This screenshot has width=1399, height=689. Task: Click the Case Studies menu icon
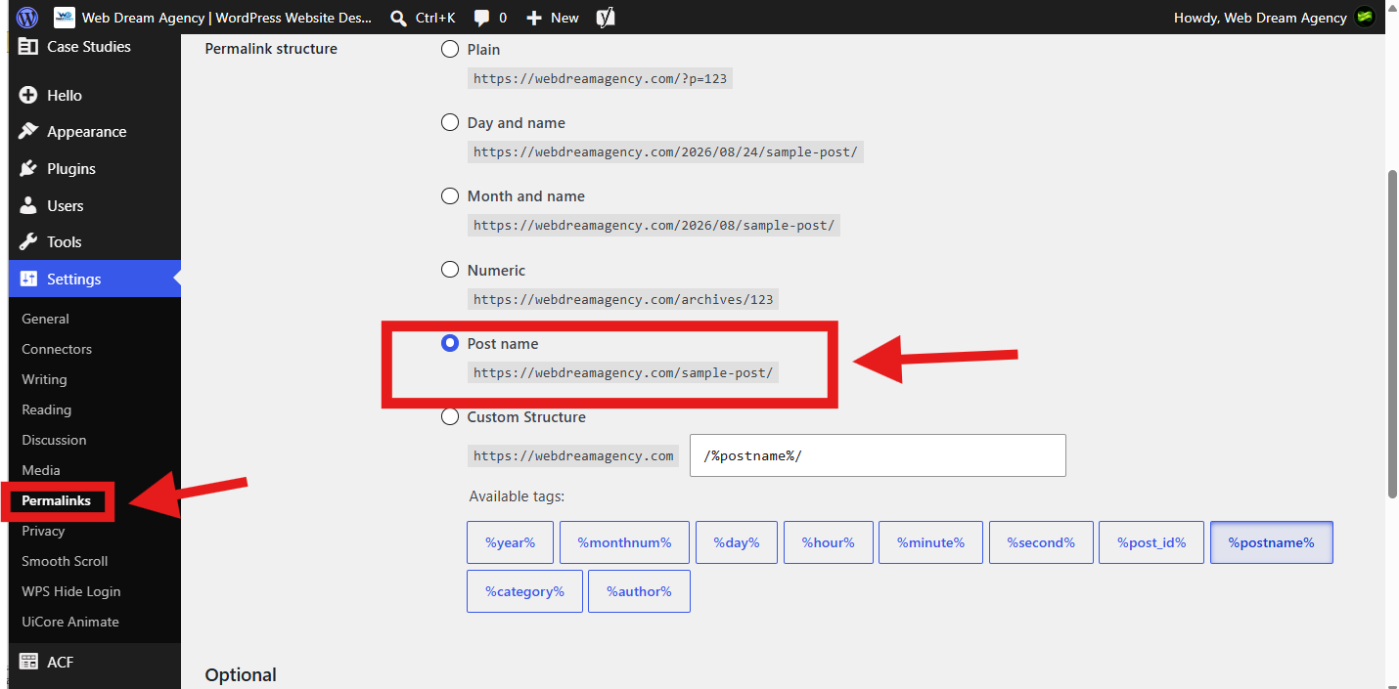click(x=28, y=46)
